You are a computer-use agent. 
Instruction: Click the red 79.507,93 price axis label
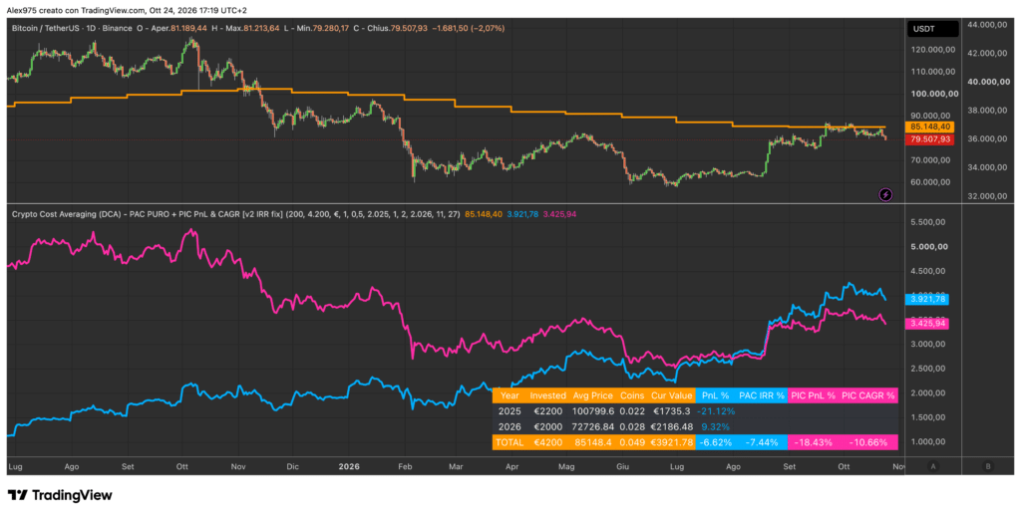tap(930, 139)
